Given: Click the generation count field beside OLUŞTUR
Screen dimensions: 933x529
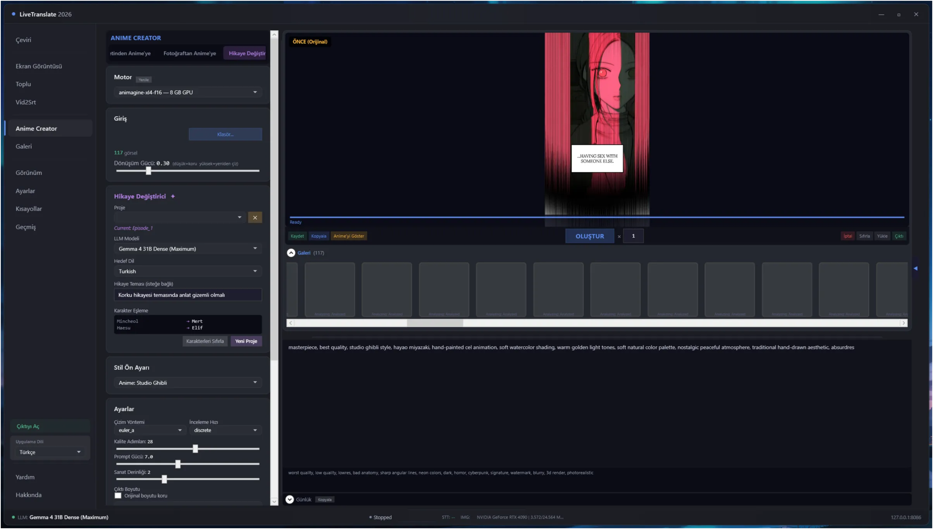Looking at the screenshot, I should (x=633, y=236).
